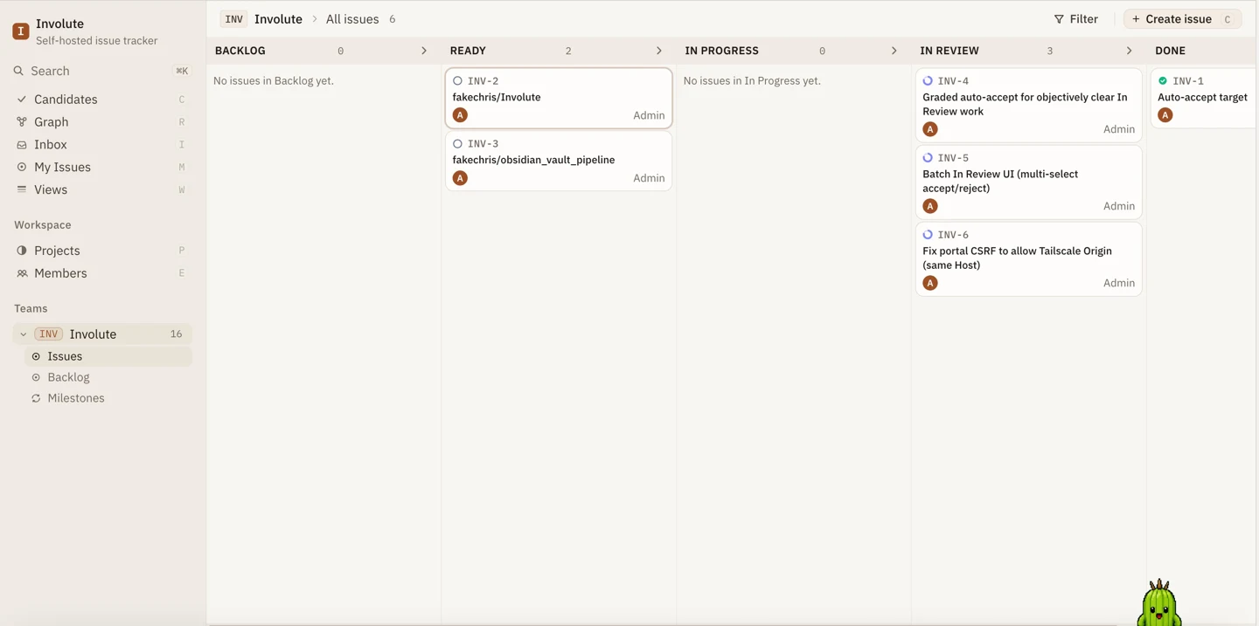The image size is (1259, 626).
Task: Click the Projects half-circle icon
Action: [22, 251]
